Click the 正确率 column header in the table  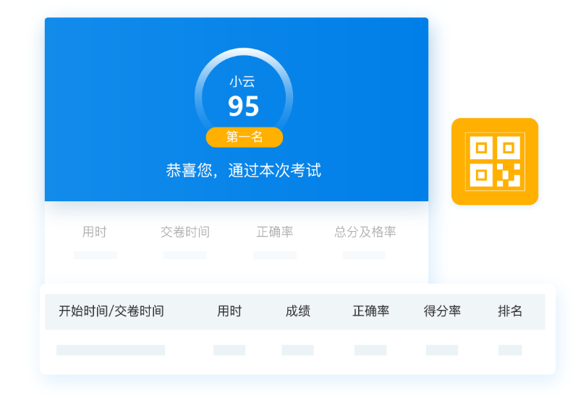(x=370, y=311)
